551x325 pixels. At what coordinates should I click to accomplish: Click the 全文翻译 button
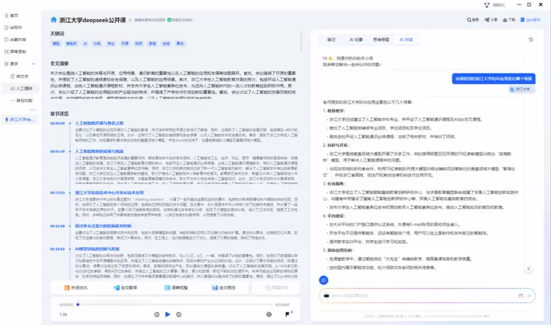click(x=126, y=287)
